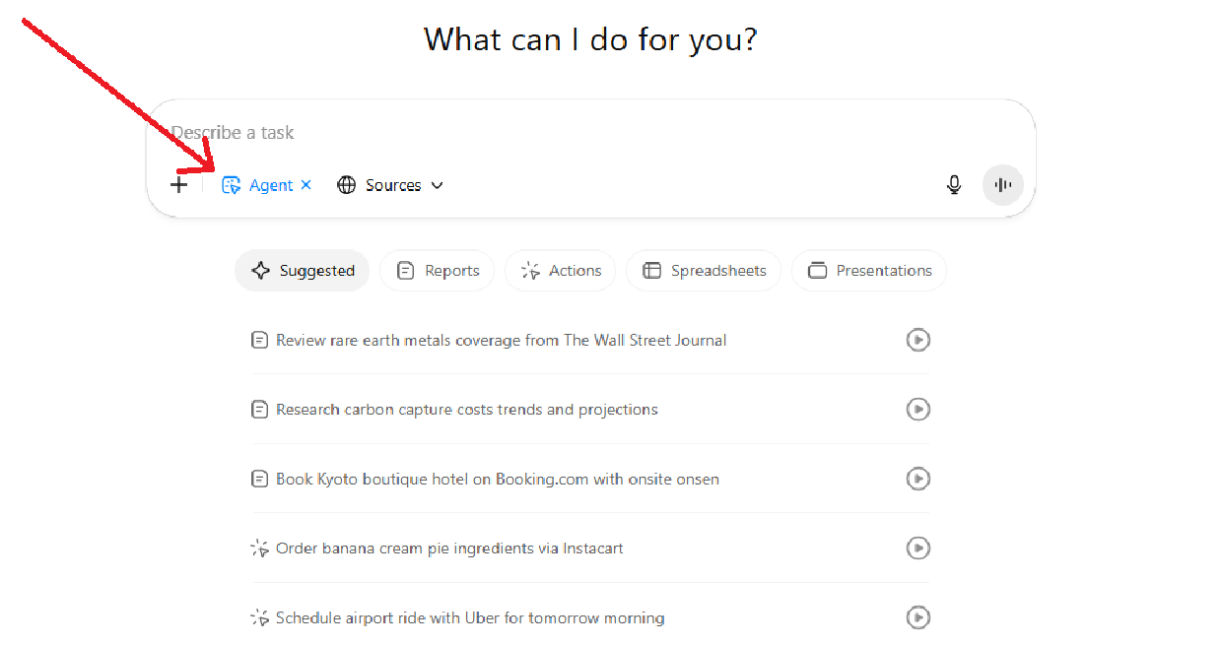Show the Spreadsheets suggestions tab
Screen dimensions: 1222x646
coord(704,271)
